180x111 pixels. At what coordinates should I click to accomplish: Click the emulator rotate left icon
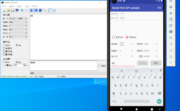pyautogui.click(x=171, y=19)
